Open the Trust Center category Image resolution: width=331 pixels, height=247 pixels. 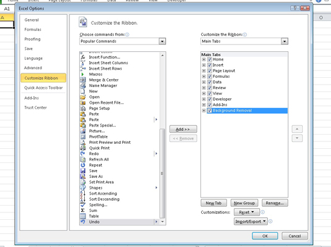coord(35,107)
